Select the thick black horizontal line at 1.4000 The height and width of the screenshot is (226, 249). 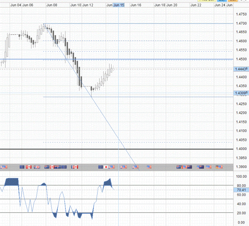(117, 149)
